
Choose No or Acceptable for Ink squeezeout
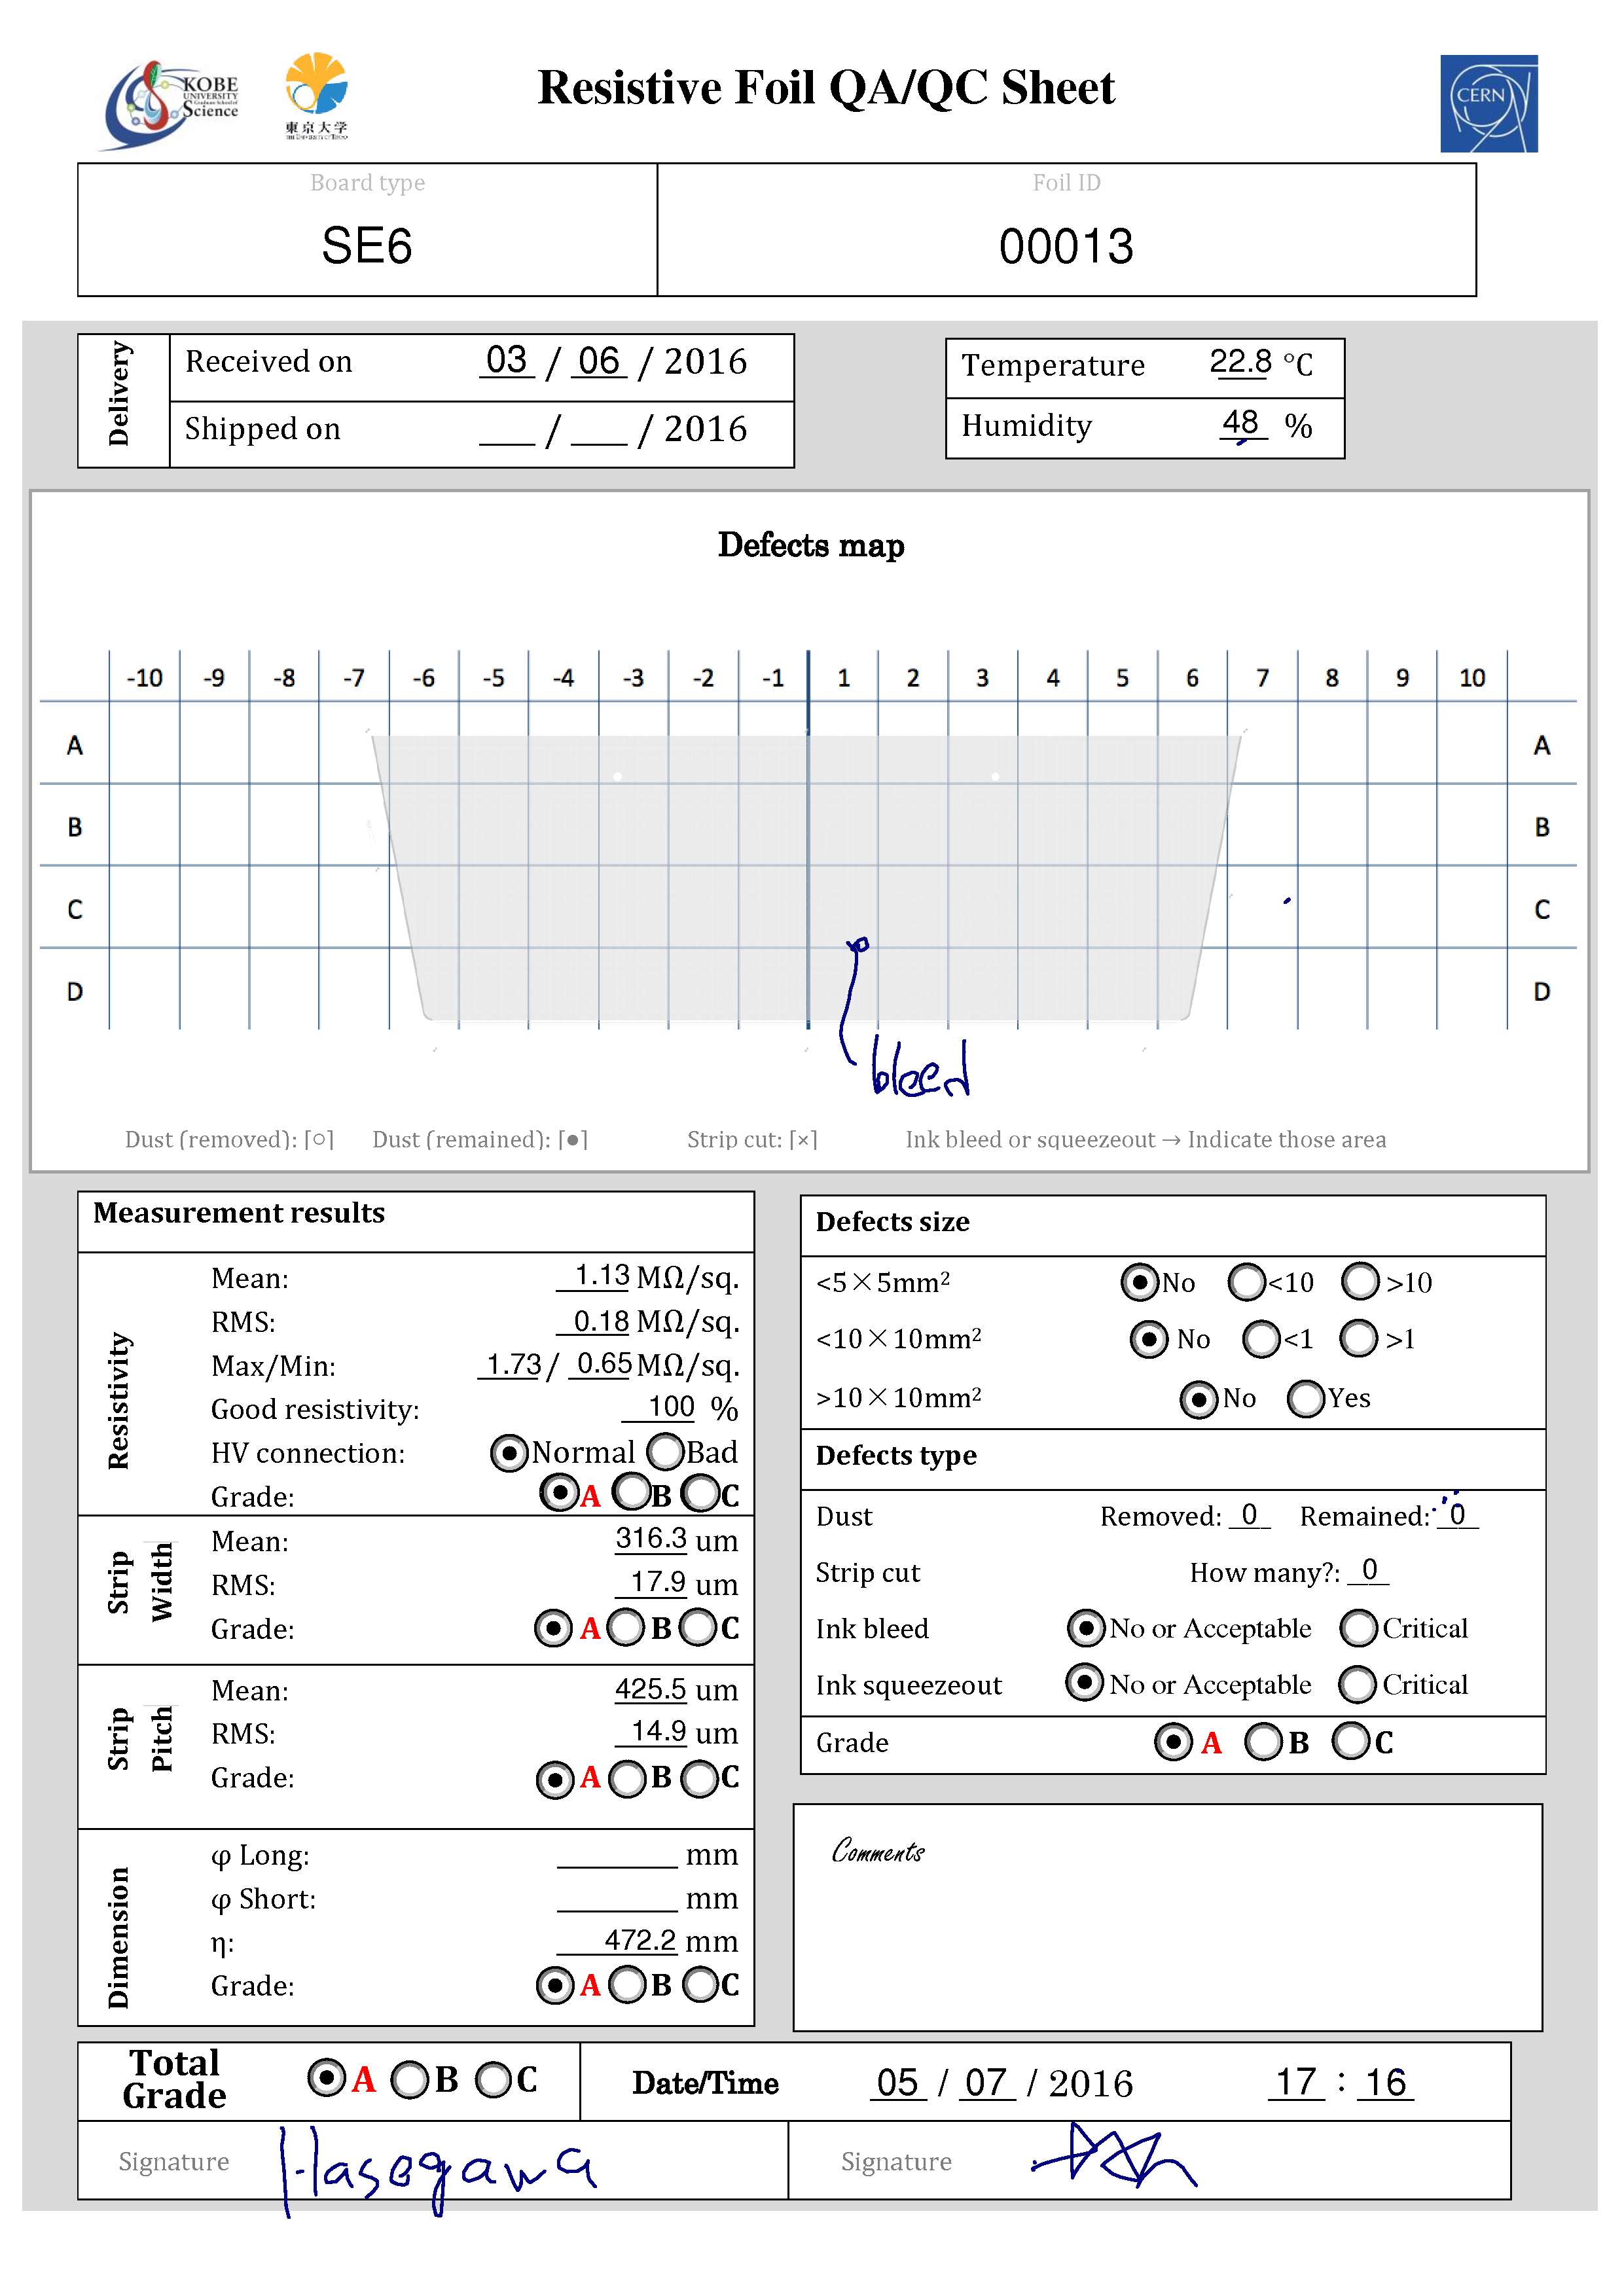pos(1085,1682)
